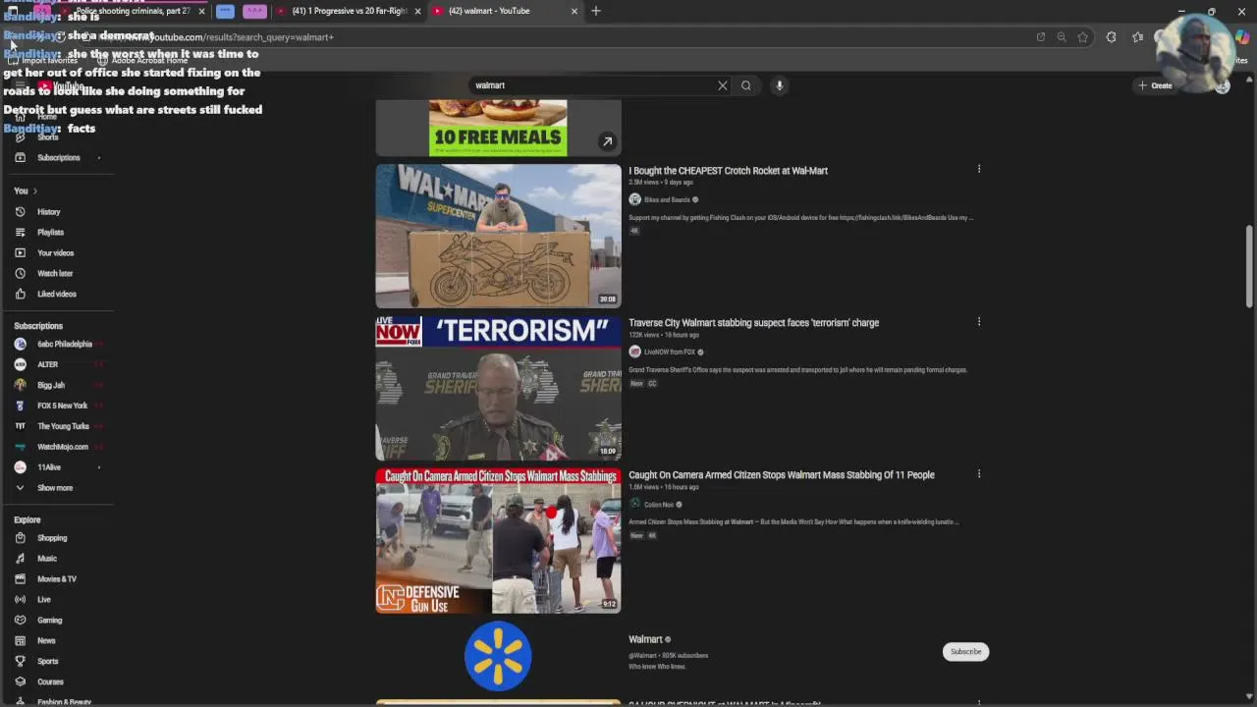Open Import favorites bookmark
The width and height of the screenshot is (1257, 707).
pos(43,61)
